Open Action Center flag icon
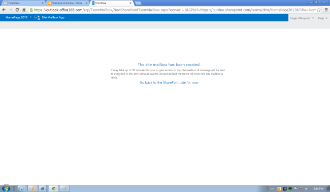Viewport: 330px width, 192px height. click(x=295, y=189)
